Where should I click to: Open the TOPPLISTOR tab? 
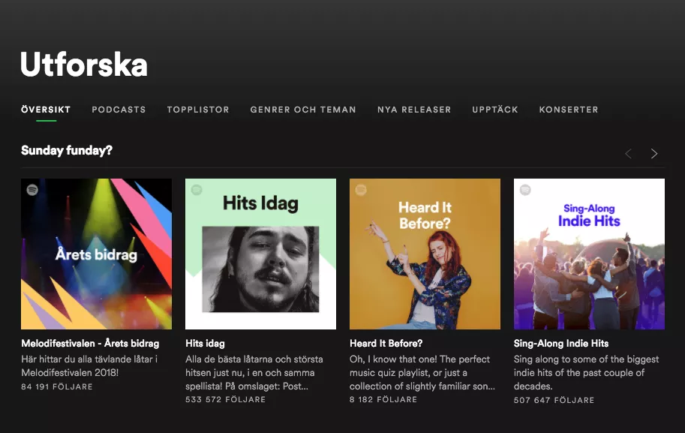(x=198, y=110)
